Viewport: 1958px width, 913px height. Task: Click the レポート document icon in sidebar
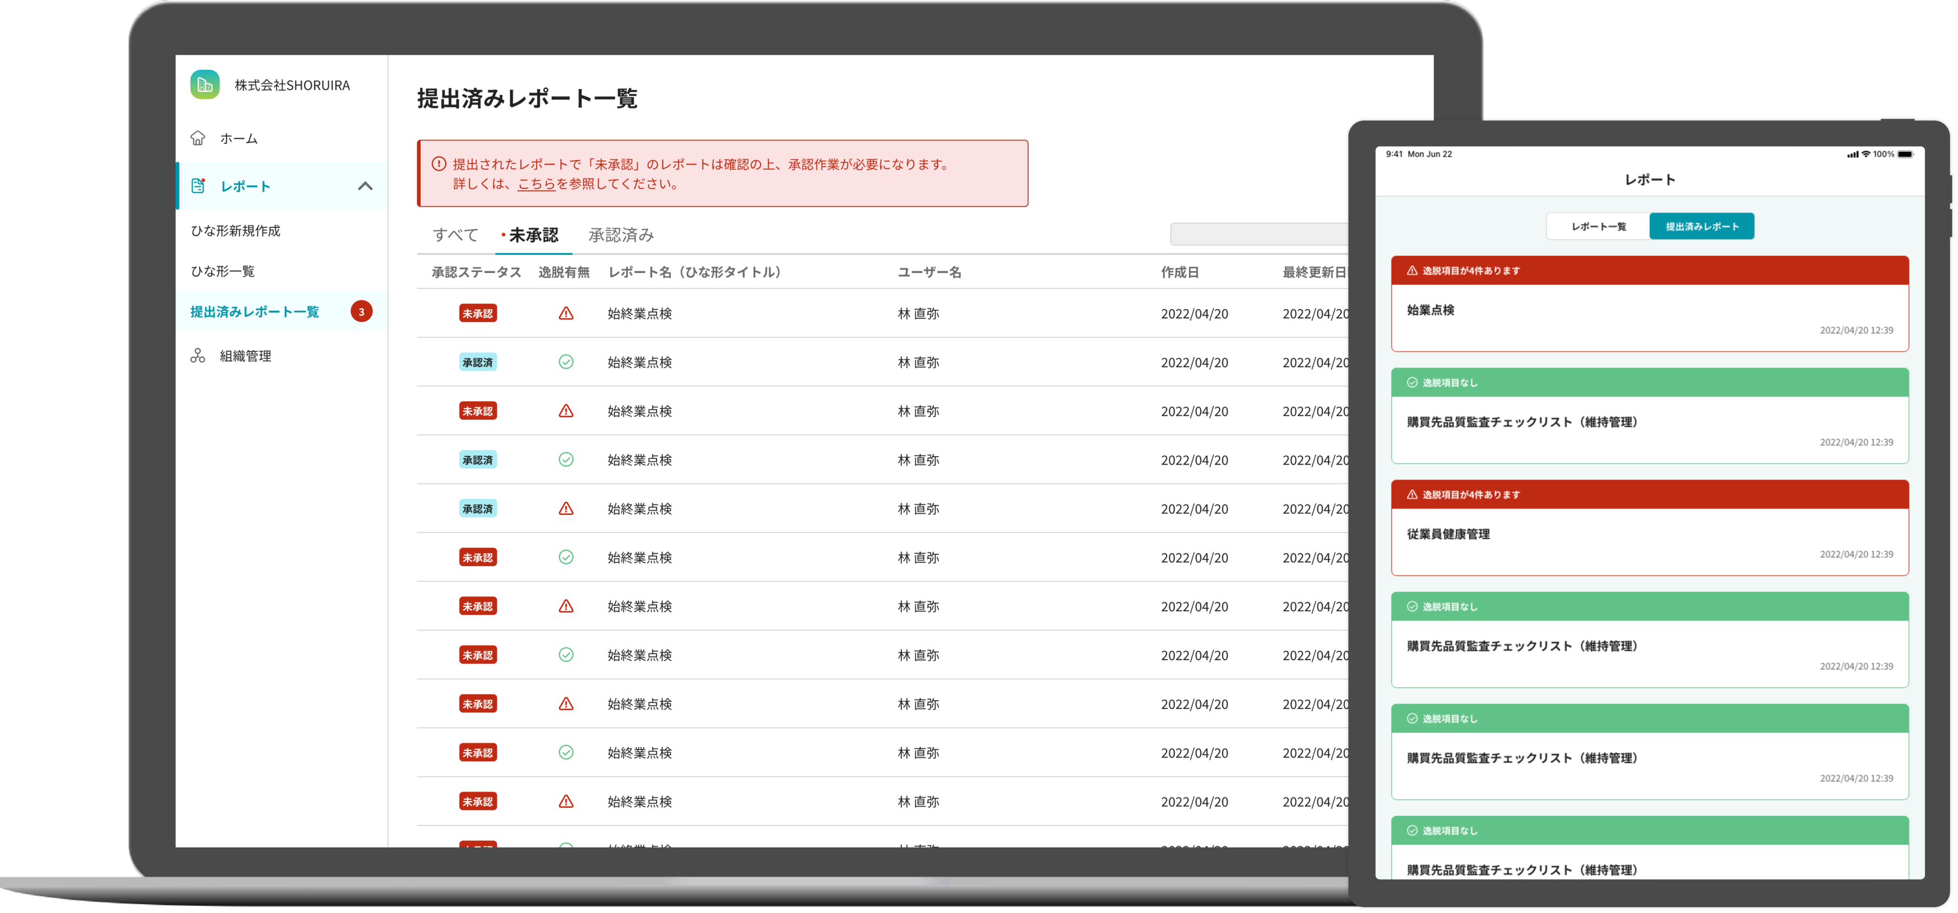click(x=198, y=186)
